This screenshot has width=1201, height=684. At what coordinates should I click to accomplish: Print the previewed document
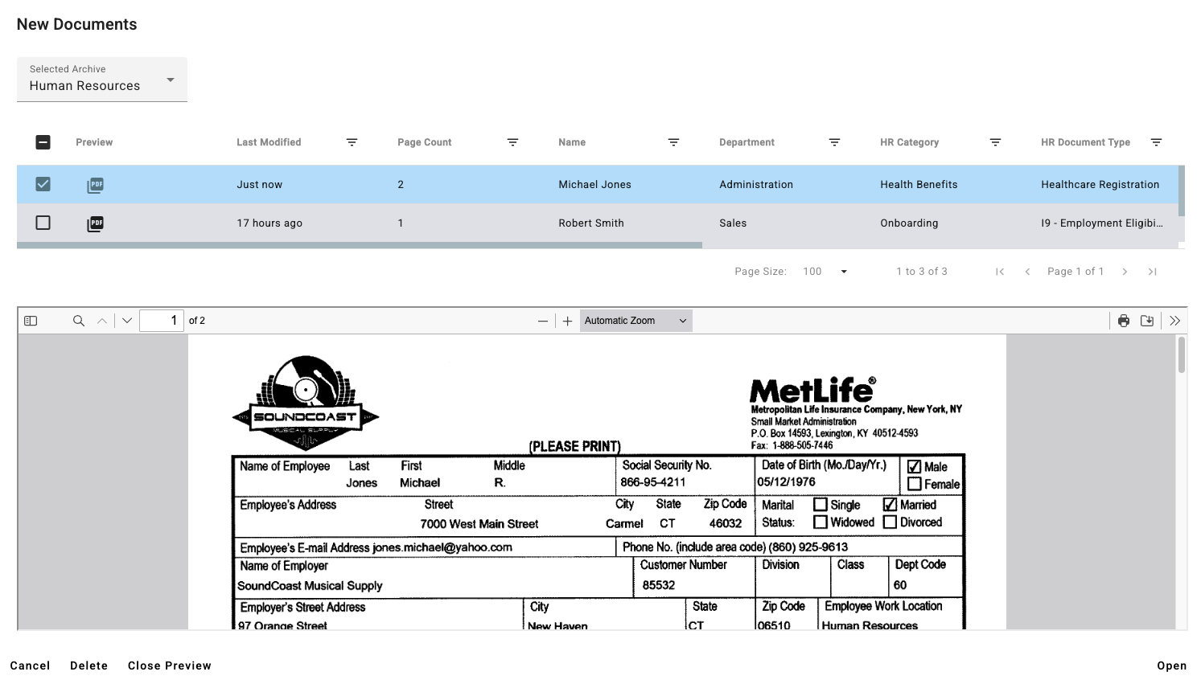(1123, 320)
